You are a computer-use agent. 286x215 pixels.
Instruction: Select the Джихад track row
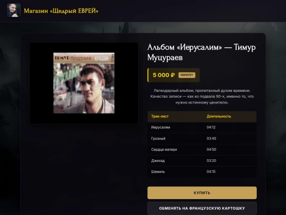coord(202,161)
